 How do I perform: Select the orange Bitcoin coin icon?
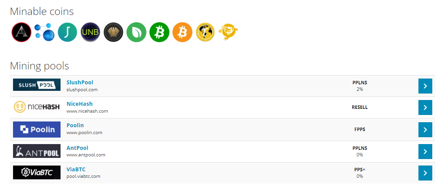click(x=182, y=33)
